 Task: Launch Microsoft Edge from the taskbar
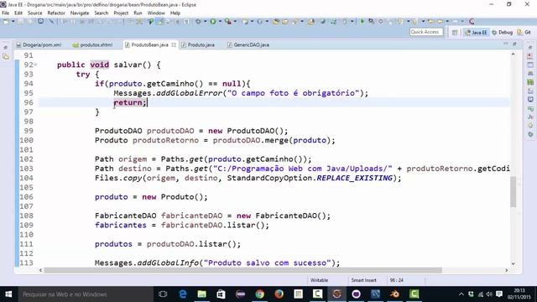pos(183,294)
